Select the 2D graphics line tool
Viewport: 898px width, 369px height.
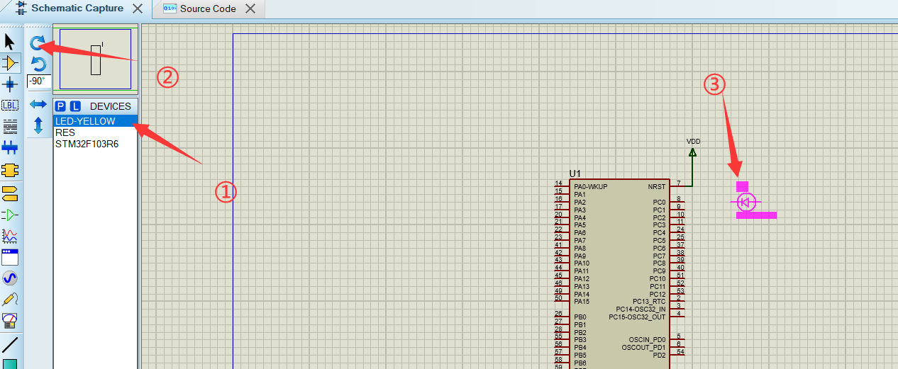point(10,345)
